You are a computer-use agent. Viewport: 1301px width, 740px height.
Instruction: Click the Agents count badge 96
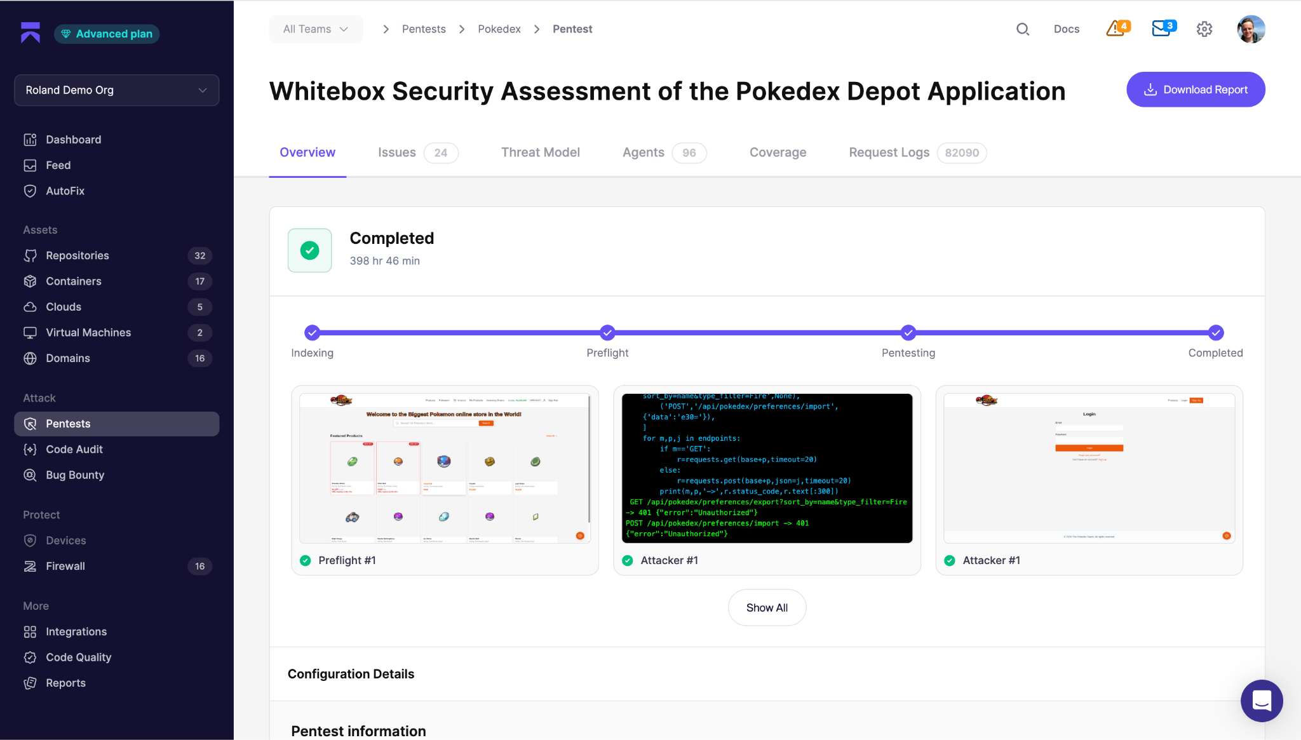(689, 153)
